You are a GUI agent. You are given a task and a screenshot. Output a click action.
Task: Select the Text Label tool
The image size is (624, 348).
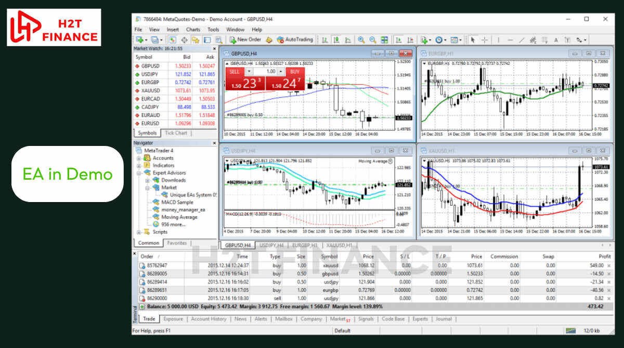point(567,39)
